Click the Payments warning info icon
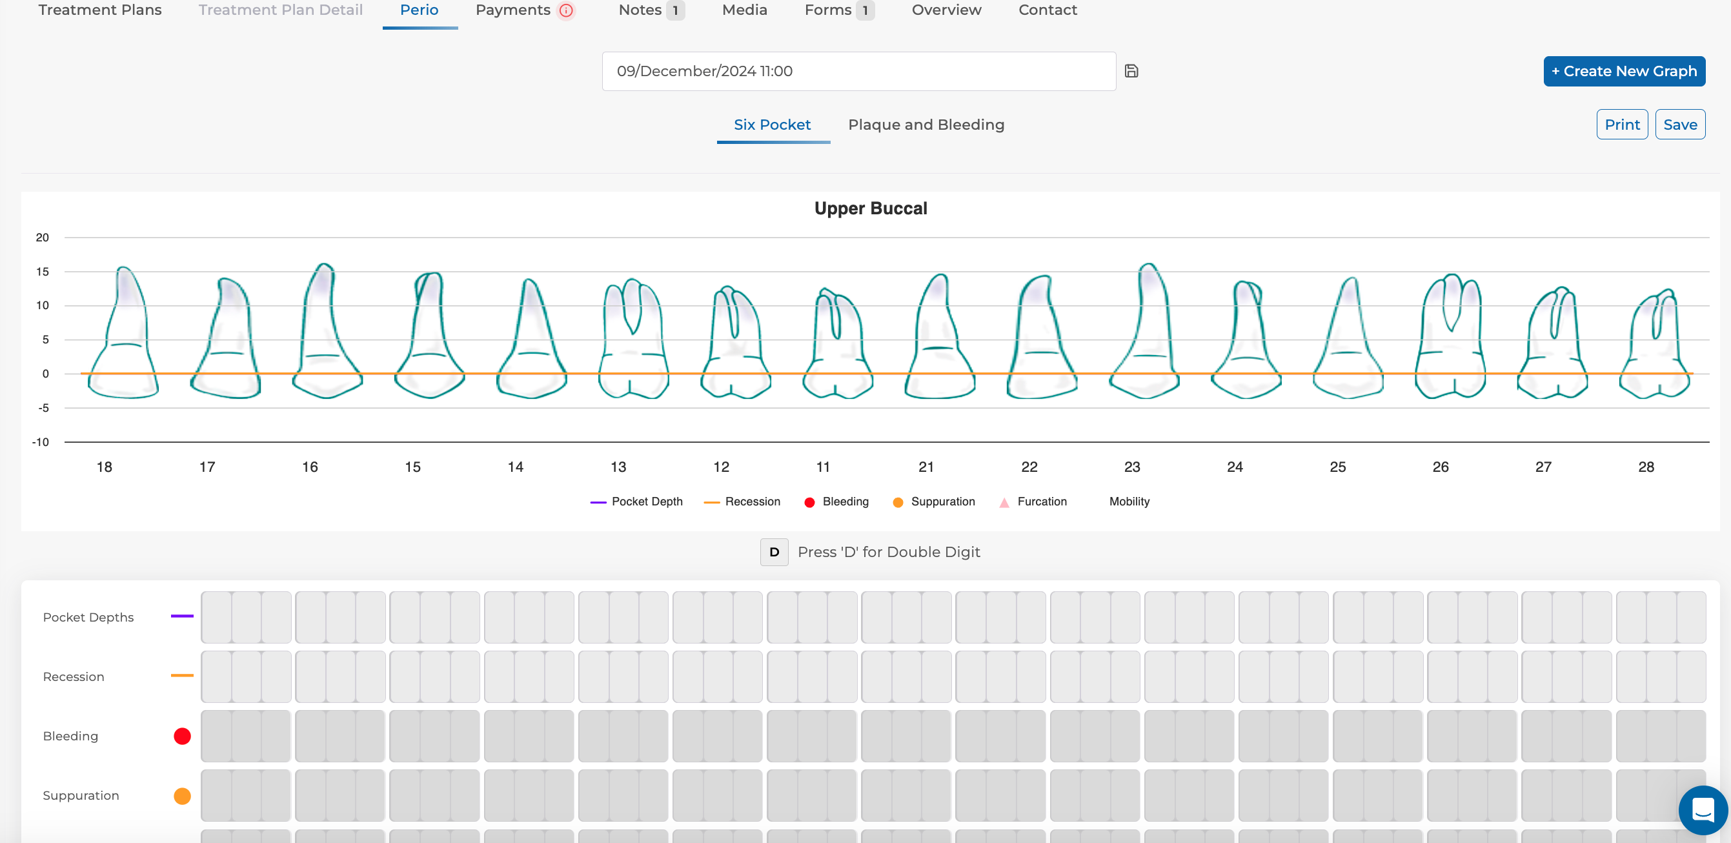This screenshot has height=843, width=1731. (x=566, y=10)
